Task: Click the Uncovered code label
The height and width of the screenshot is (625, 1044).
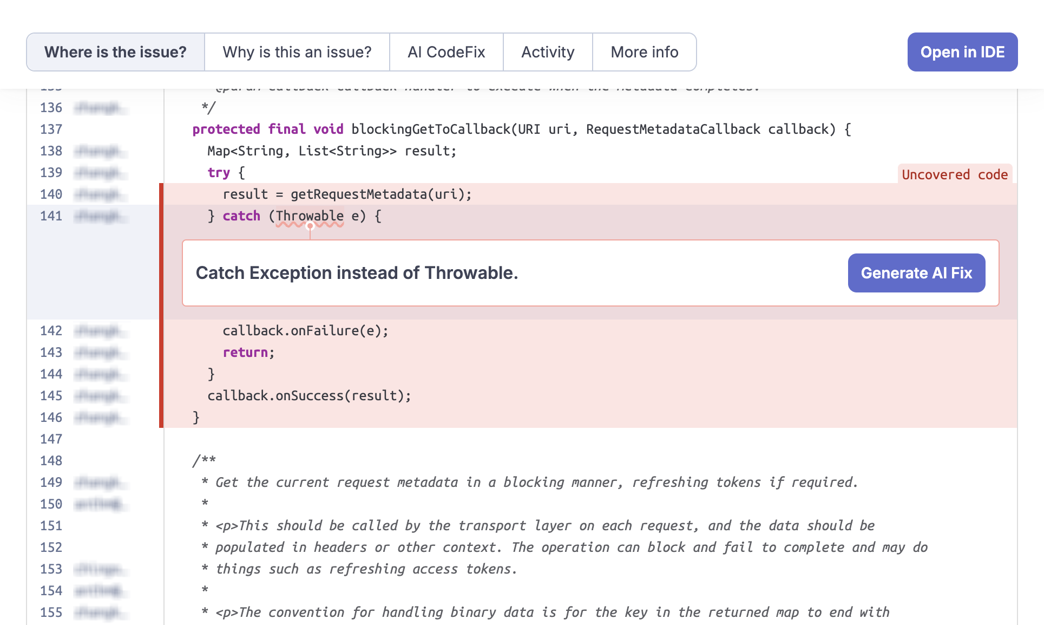Action: (x=955, y=174)
